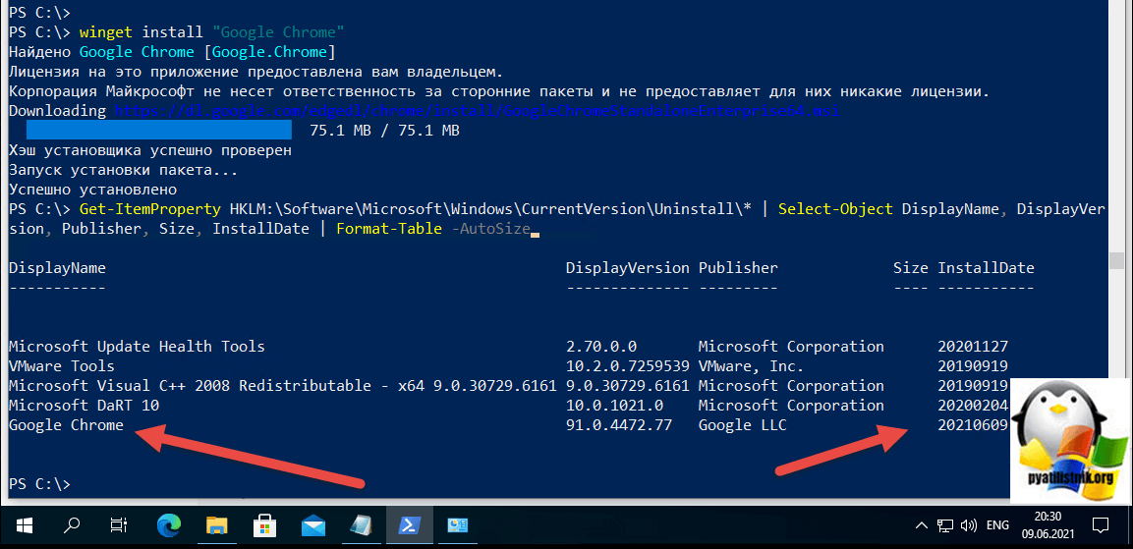Click 'Google Chrome' row name in table

tap(66, 425)
